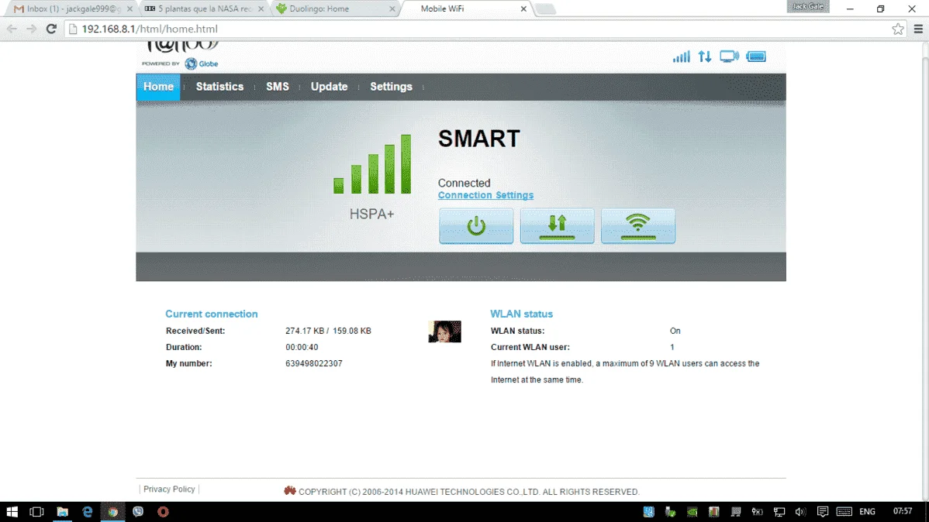This screenshot has width=929, height=522.
Task: Open the SMS tab
Action: 278,87
